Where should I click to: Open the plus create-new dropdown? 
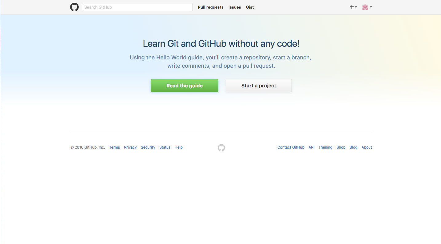353,7
